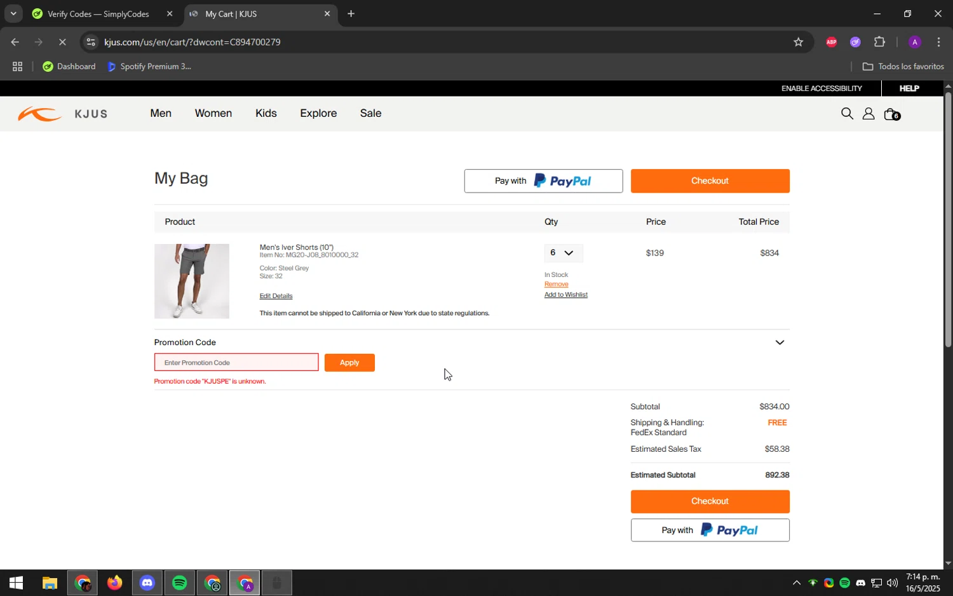The width and height of the screenshot is (953, 596).
Task: Open the apps grid in bookmarks bar
Action: 17,66
